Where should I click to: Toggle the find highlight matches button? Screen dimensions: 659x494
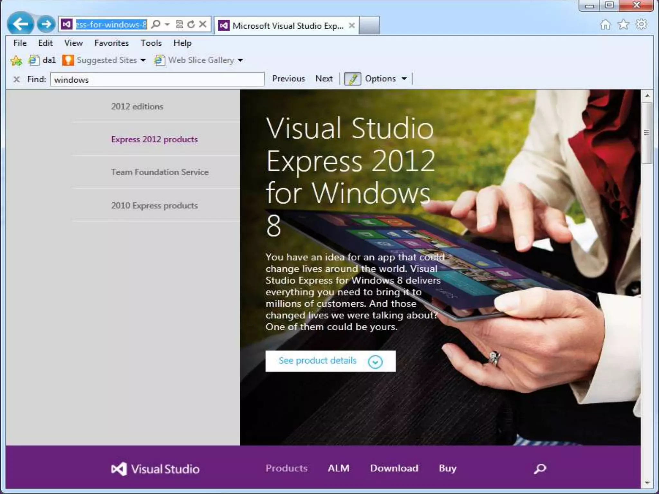point(352,79)
